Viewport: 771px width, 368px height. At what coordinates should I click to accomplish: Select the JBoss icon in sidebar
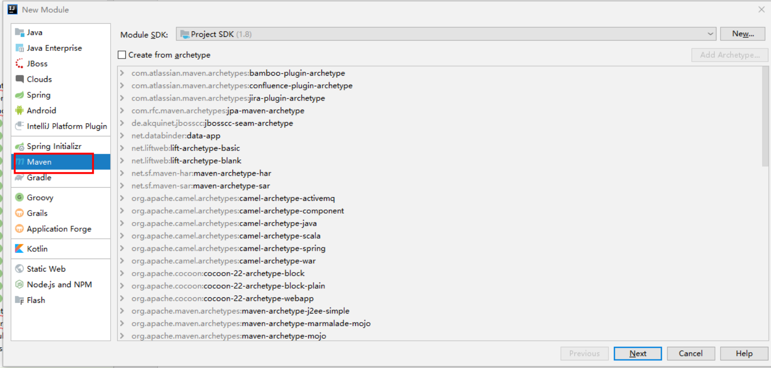point(20,64)
